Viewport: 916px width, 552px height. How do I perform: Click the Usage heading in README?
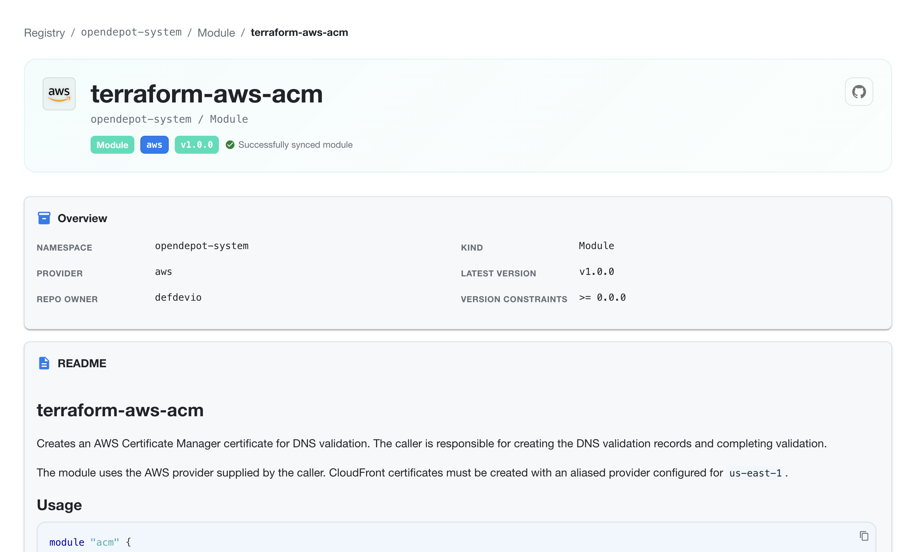(59, 505)
